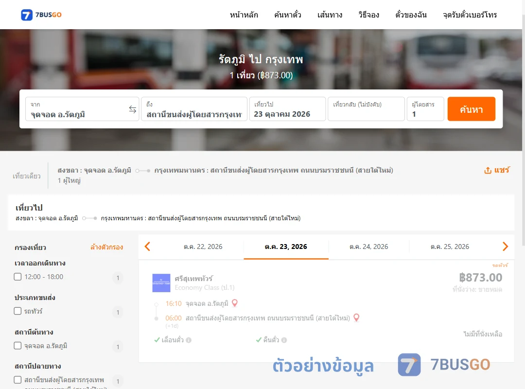Click the Economy Class (ป.1) label
The height and width of the screenshot is (389, 525).
(x=205, y=287)
